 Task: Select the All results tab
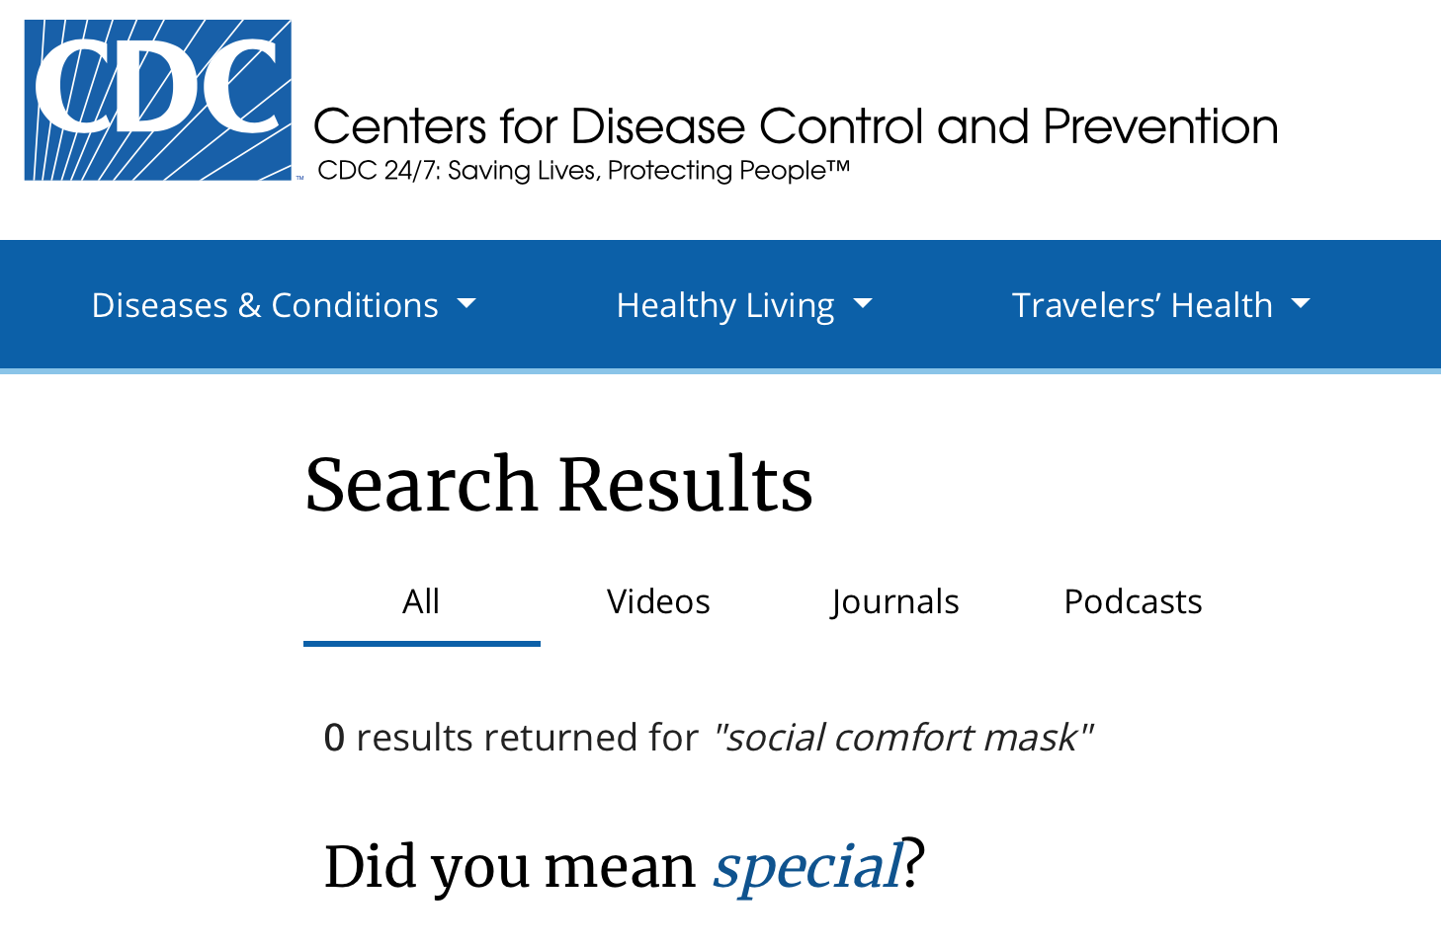[421, 601]
